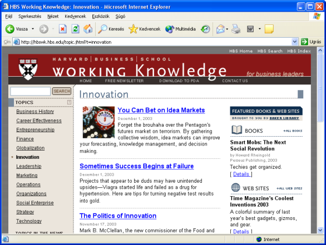The image size is (326, 245).
Task: Click the yellow sticky note icon
Action: [x=269, y=29]
